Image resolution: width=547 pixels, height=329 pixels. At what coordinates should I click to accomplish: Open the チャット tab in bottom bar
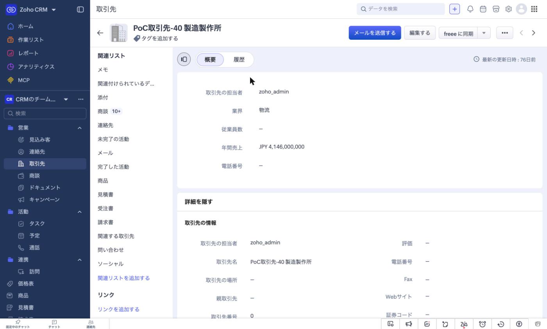[54, 324]
